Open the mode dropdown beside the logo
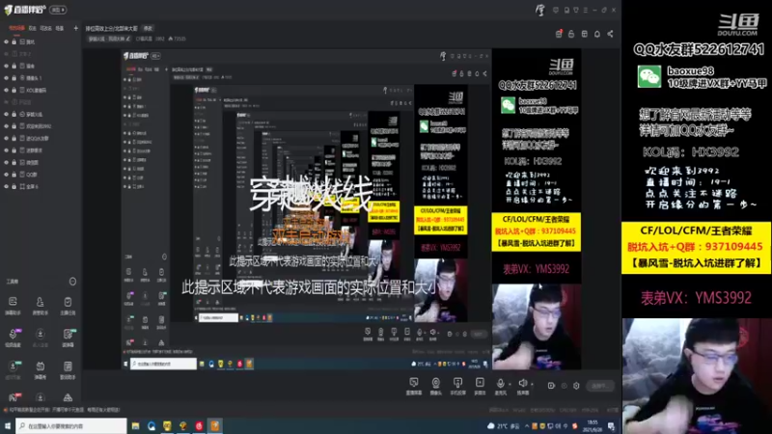The image size is (772, 434). tap(58, 10)
